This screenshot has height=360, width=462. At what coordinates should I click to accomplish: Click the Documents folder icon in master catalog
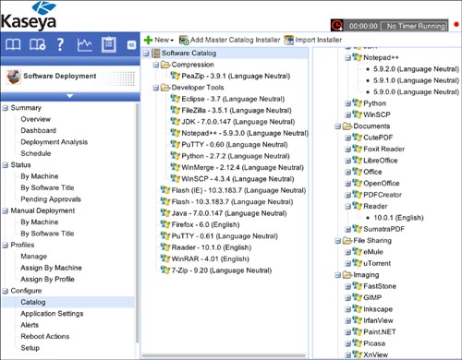point(347,126)
